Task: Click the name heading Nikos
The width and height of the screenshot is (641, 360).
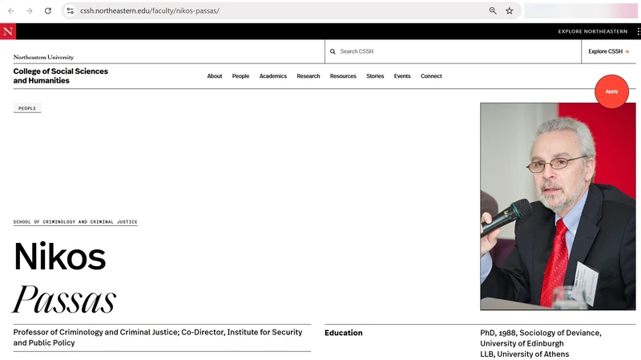Action: click(x=59, y=257)
